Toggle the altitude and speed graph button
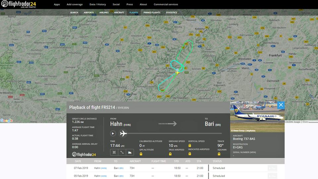Viewport: 318px width, 179px height. coord(130,152)
